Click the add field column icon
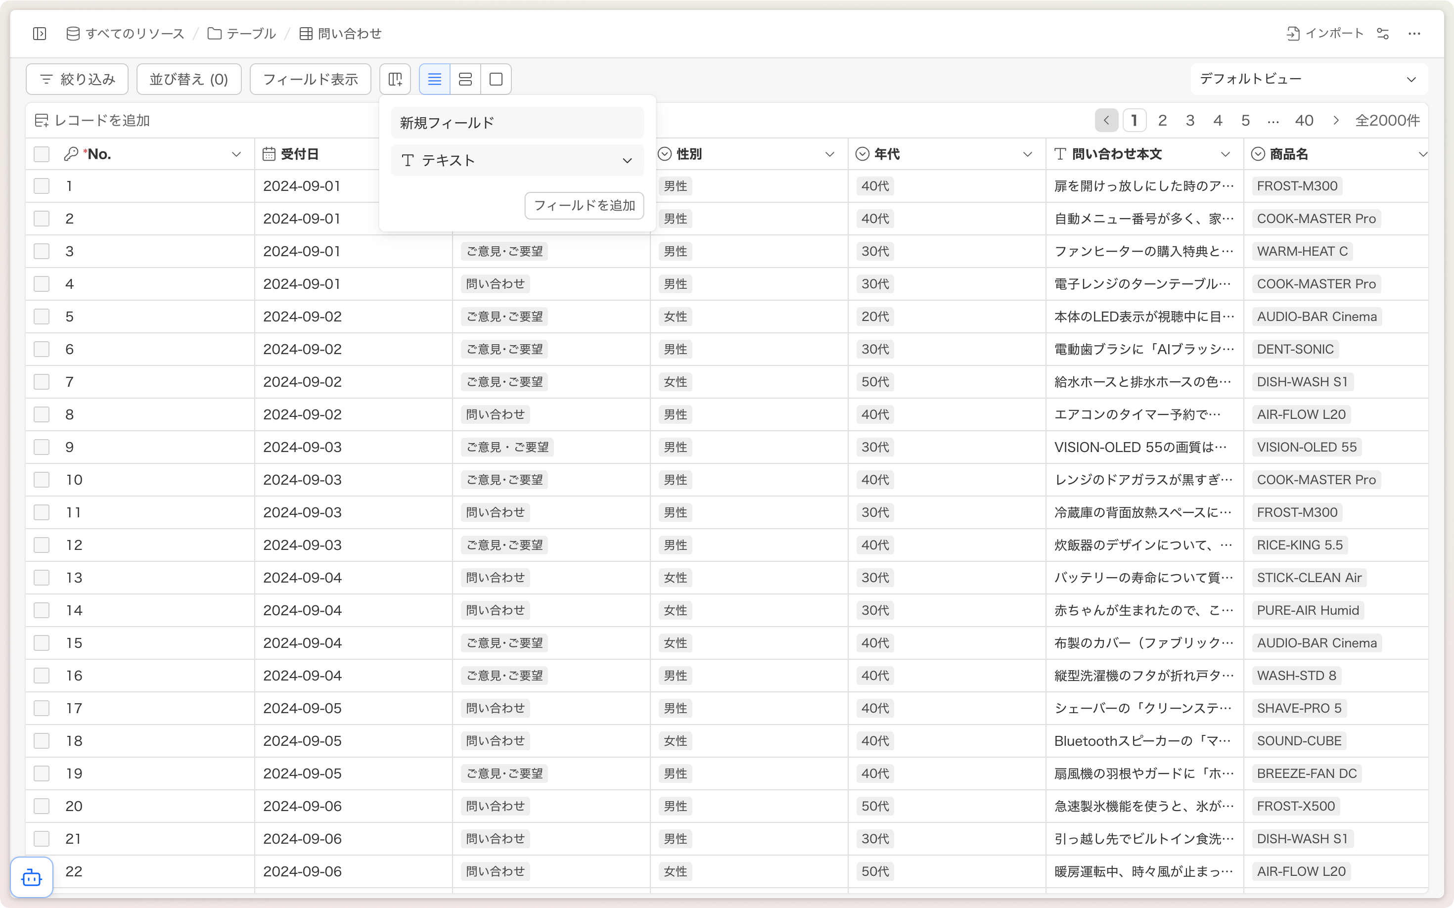 (395, 79)
